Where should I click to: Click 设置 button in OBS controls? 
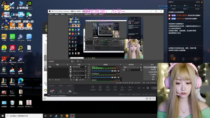[x=150, y=77]
